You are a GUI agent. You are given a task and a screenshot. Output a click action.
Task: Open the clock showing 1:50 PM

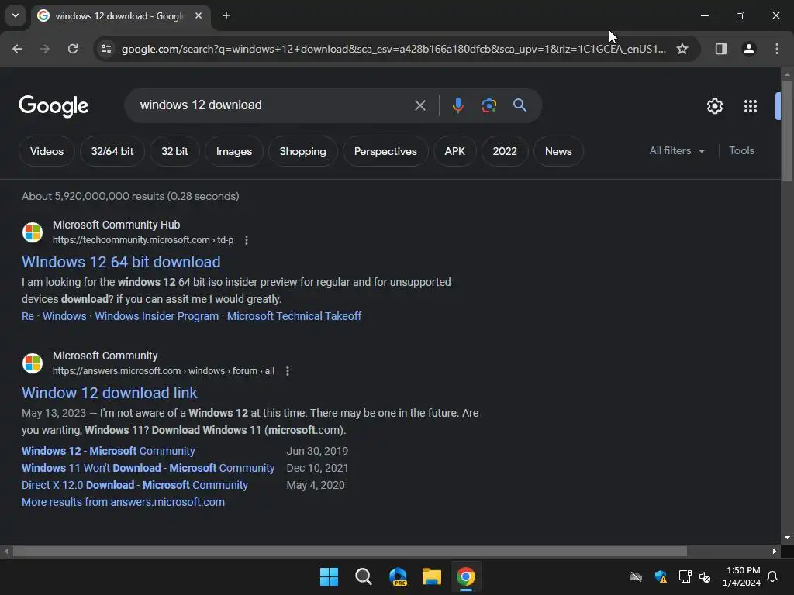[742, 576]
